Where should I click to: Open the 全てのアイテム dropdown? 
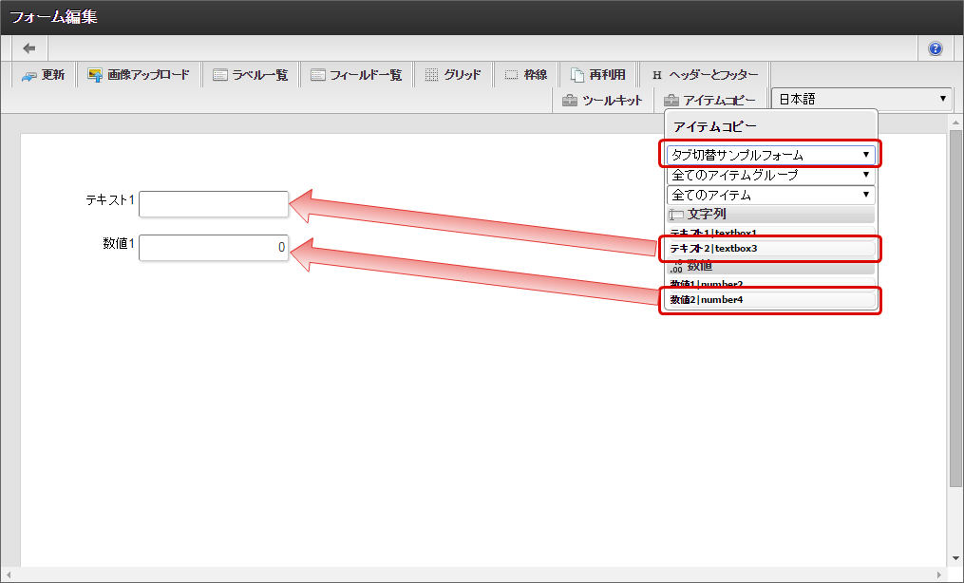(771, 195)
